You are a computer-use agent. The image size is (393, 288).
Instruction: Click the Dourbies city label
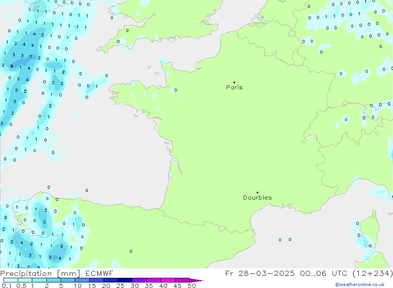click(257, 198)
